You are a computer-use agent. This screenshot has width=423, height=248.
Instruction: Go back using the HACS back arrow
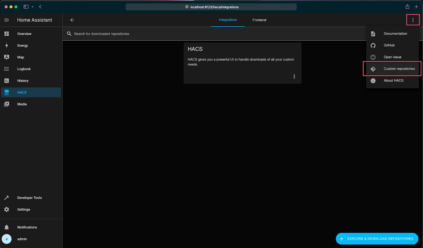click(x=72, y=20)
